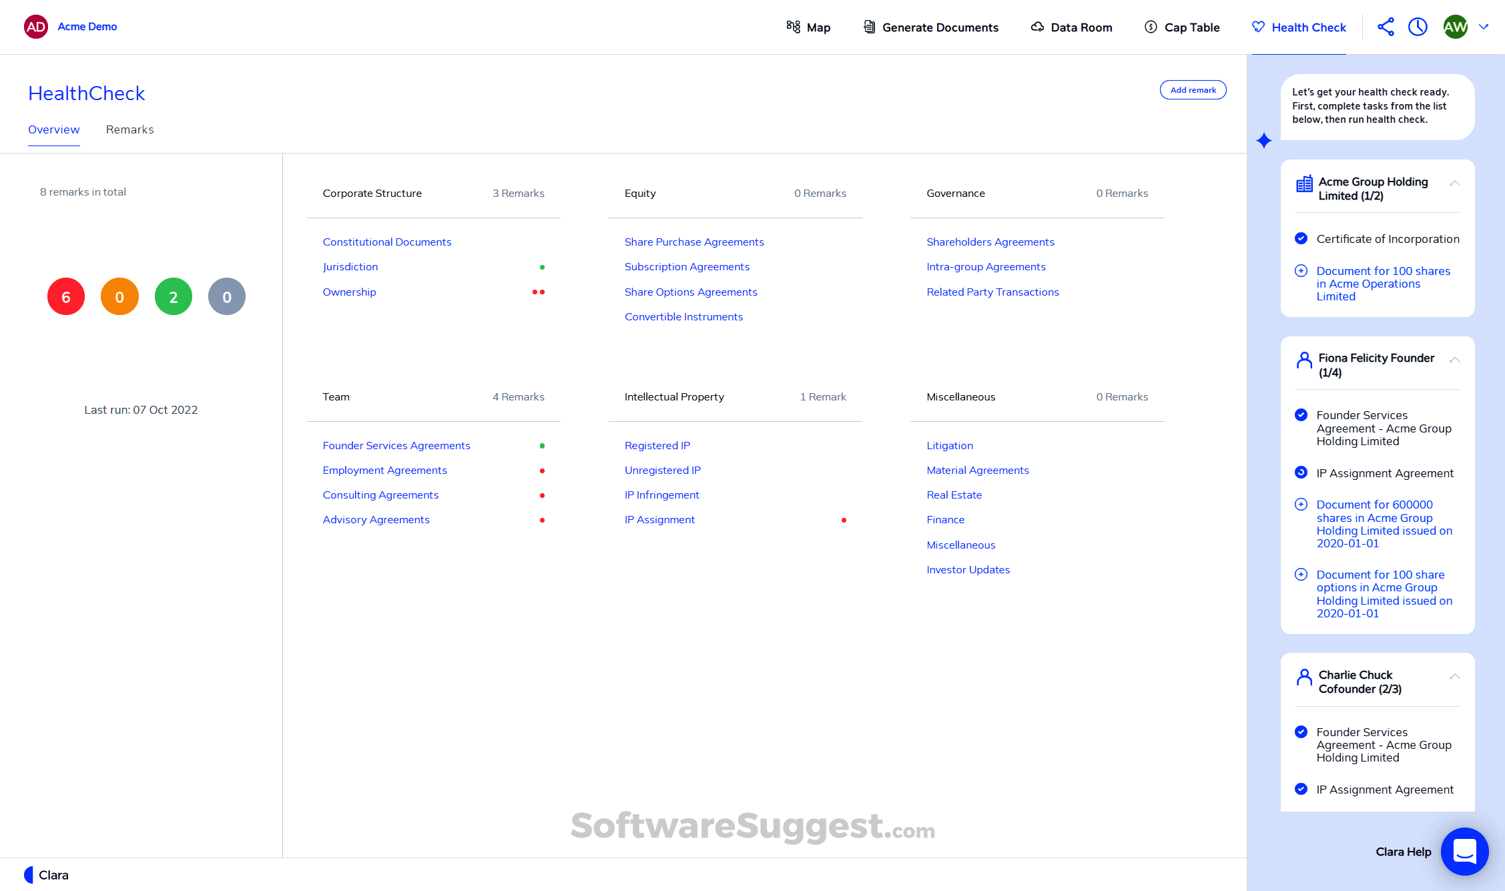Toggle the Certificate of Incorporation checkmark
Viewport: 1505px width, 891px height.
(1301, 238)
